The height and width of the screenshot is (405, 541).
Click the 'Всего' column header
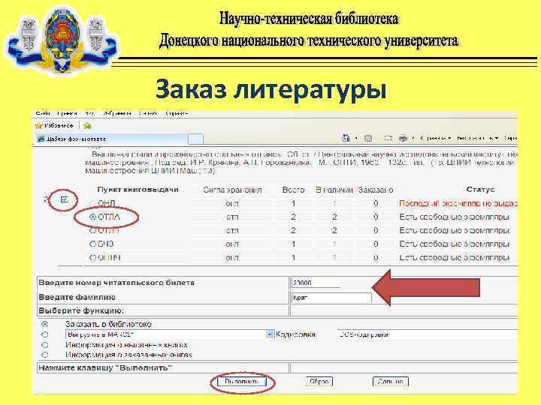(x=293, y=190)
